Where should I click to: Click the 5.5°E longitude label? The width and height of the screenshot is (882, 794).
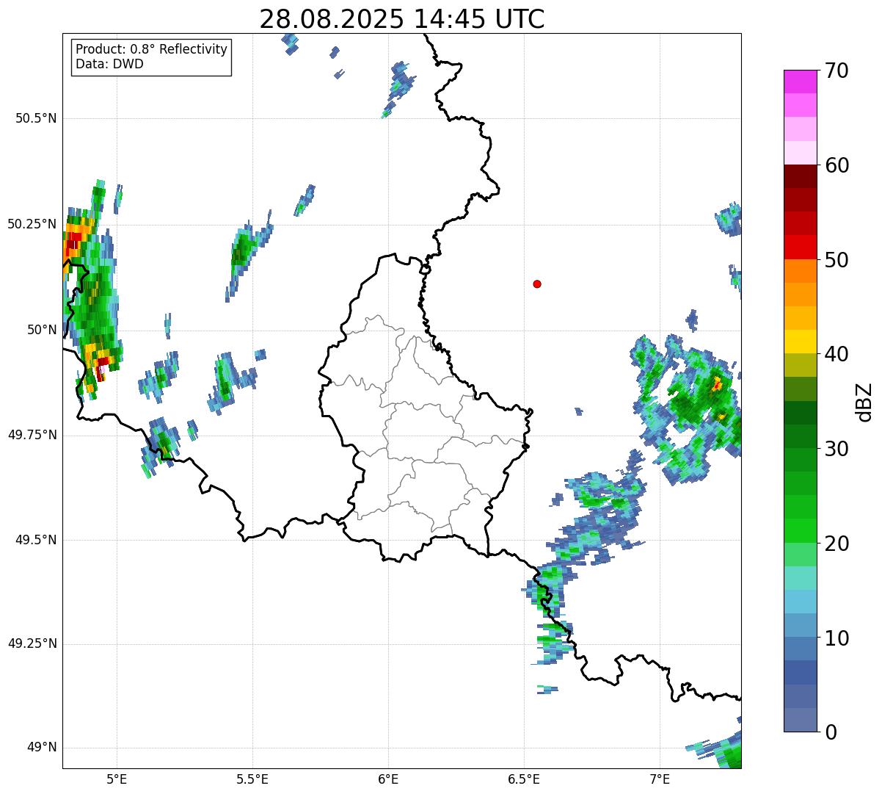tap(252, 779)
